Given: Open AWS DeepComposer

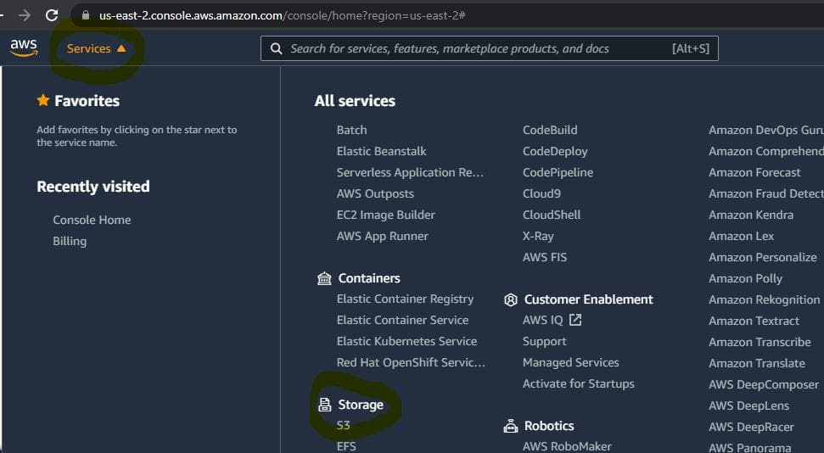Looking at the screenshot, I should tap(764, 384).
